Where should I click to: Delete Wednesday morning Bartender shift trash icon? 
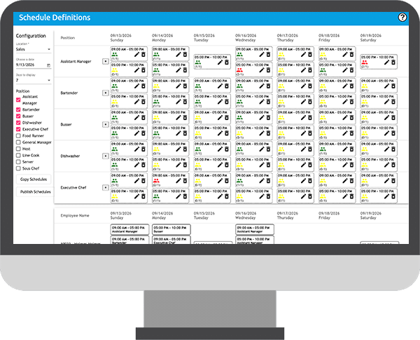pyautogui.click(x=268, y=86)
